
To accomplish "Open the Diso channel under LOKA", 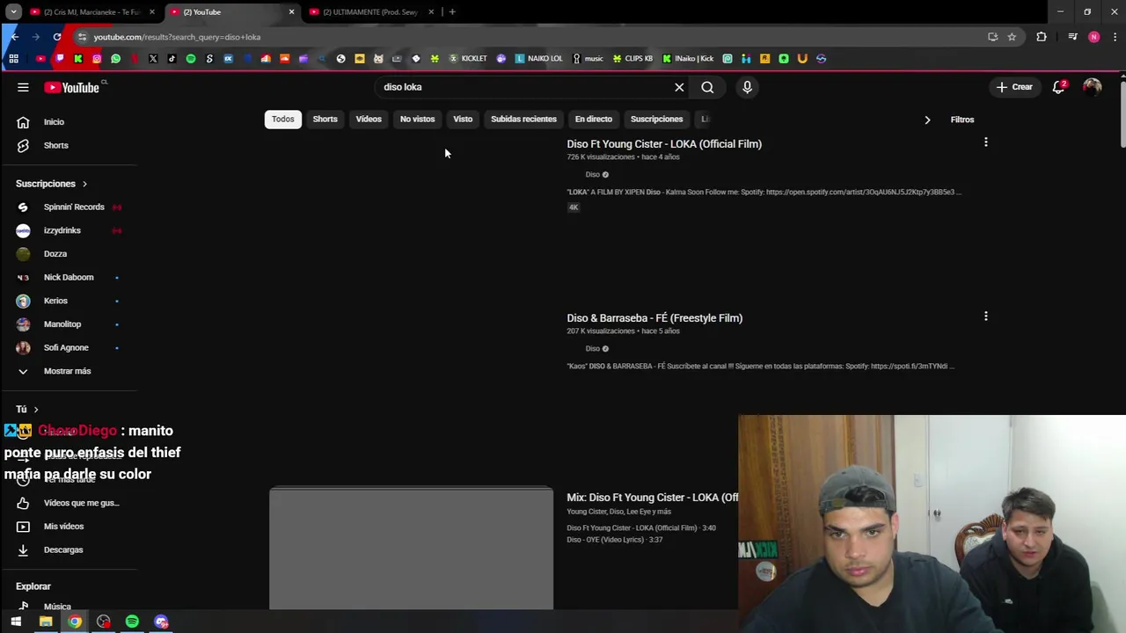I will [x=593, y=174].
